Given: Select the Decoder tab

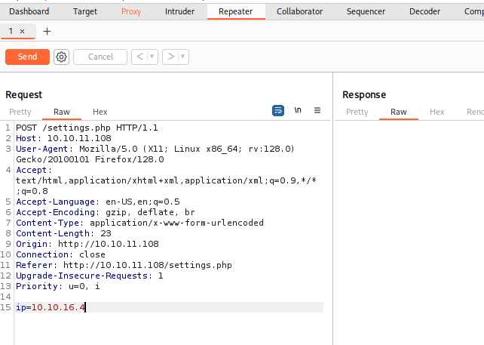Looking at the screenshot, I should pos(424,11).
